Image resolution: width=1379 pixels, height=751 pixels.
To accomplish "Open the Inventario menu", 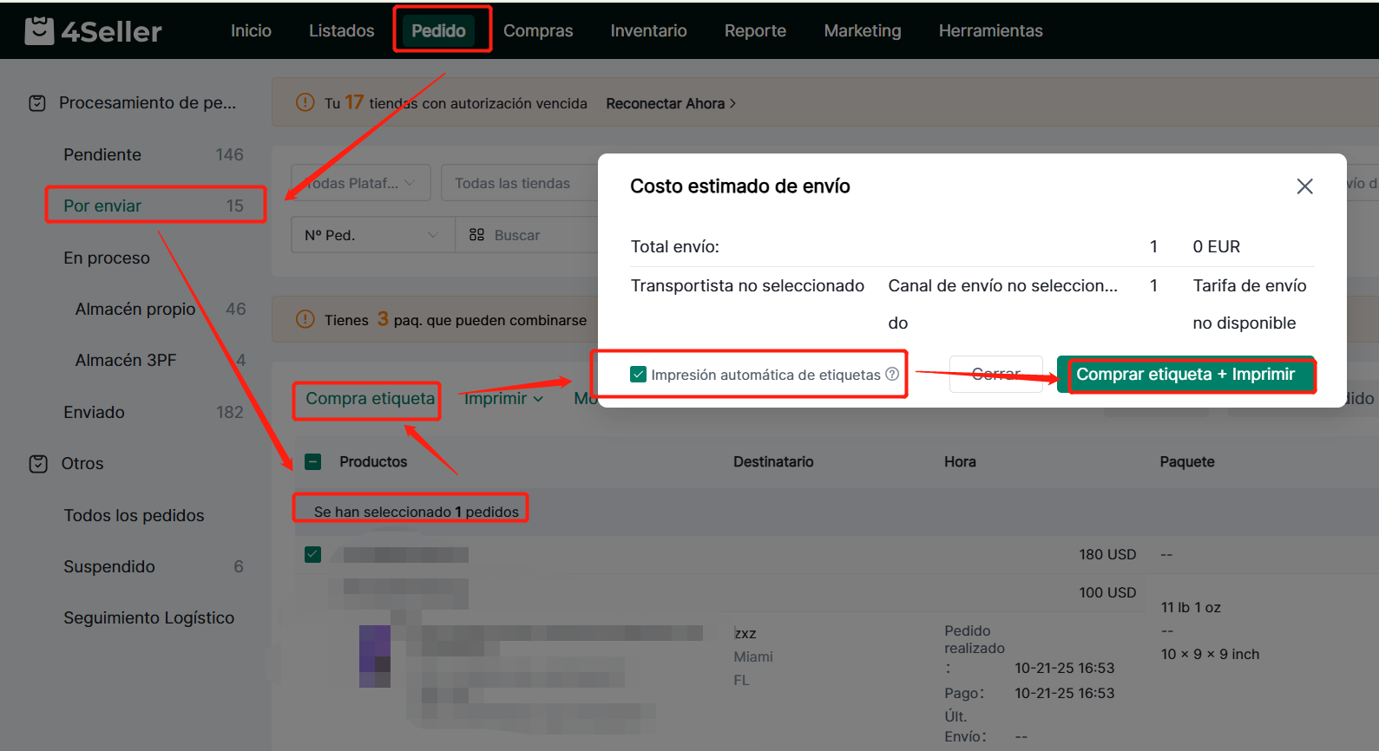I will [x=648, y=30].
